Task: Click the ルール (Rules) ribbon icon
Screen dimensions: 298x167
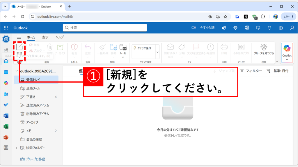Action: coord(123,48)
